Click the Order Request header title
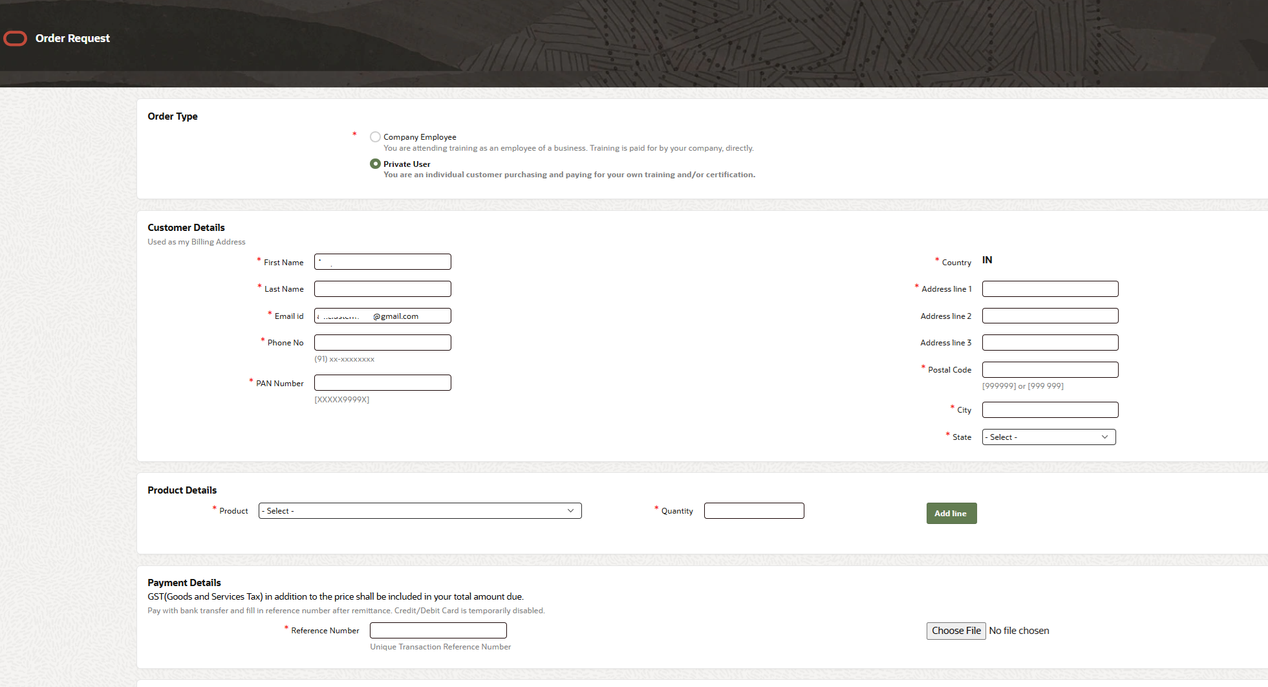The width and height of the screenshot is (1268, 687). 72,38
